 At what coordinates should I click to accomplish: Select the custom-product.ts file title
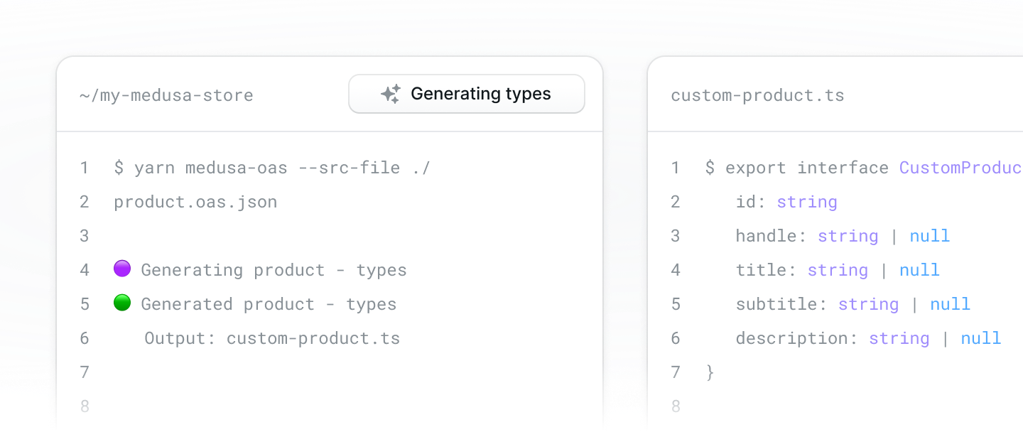coord(757,95)
